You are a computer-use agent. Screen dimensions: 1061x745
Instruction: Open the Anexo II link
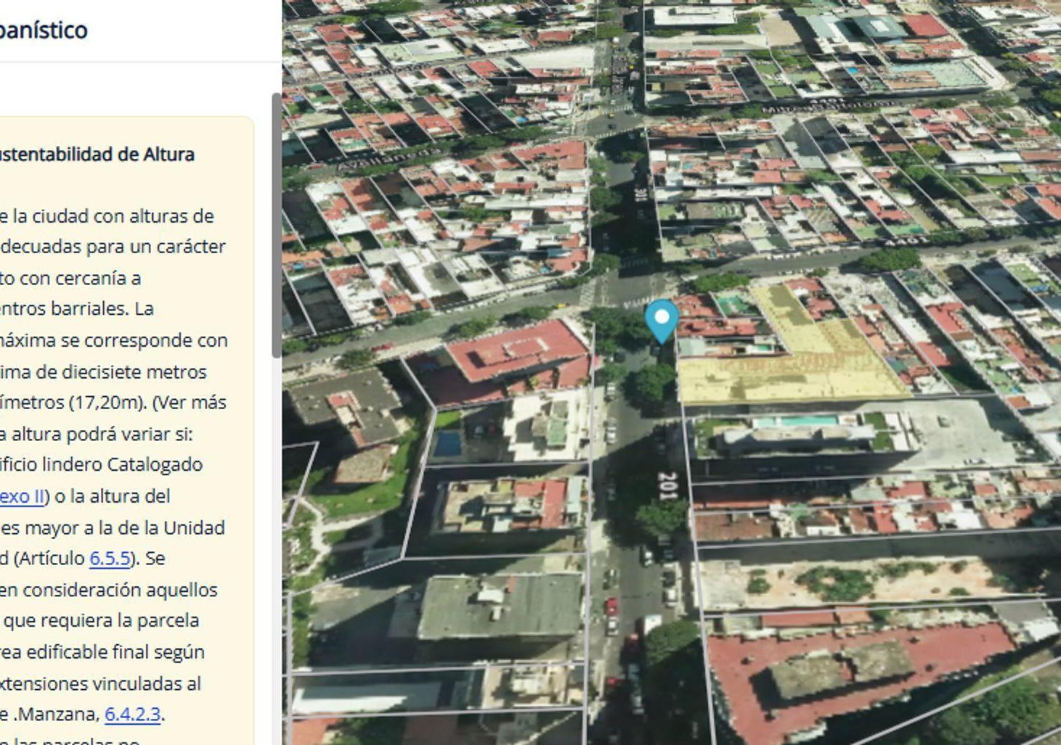click(x=22, y=496)
